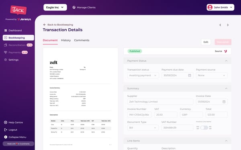Switch to the History tab

pyautogui.click(x=66, y=40)
